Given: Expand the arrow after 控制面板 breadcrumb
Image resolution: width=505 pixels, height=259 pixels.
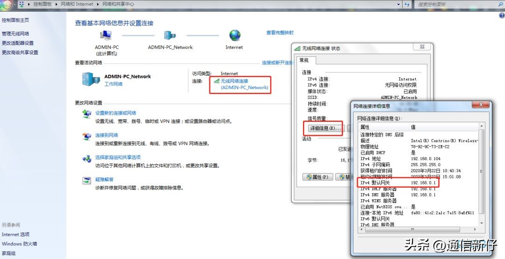Looking at the screenshot, I should pos(56,4).
